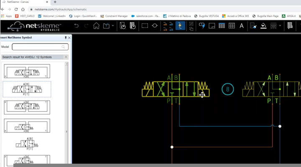Image resolution: width=301 pixels, height=167 pixels.
Task: Click the white junction node on orange line
Action: (172, 147)
